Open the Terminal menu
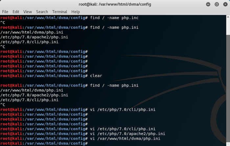This screenshot has width=230, height=146. coord(60,12)
